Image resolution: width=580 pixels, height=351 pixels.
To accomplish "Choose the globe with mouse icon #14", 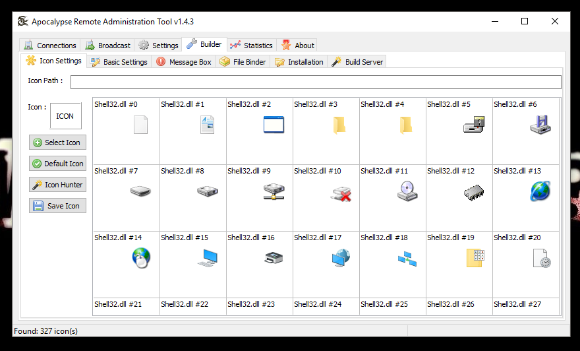I will tap(141, 258).
